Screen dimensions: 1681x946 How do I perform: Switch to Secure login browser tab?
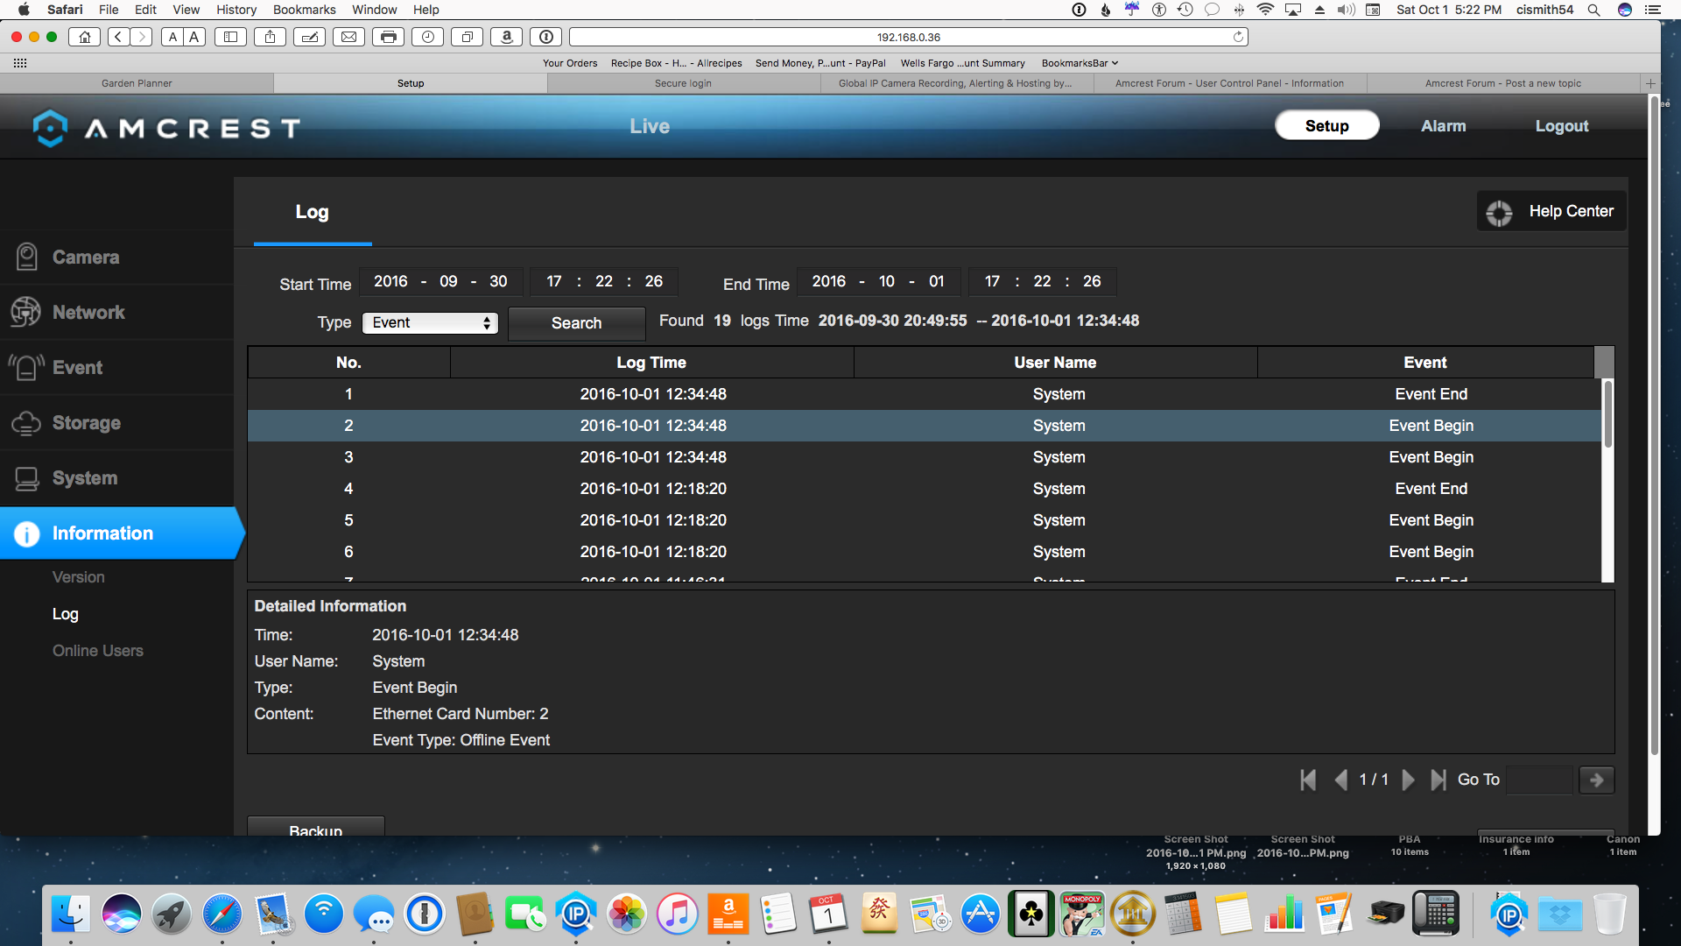coord(683,83)
